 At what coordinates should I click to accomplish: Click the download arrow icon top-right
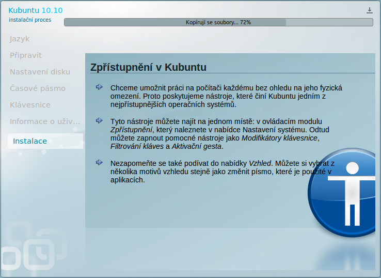tap(369, 10)
